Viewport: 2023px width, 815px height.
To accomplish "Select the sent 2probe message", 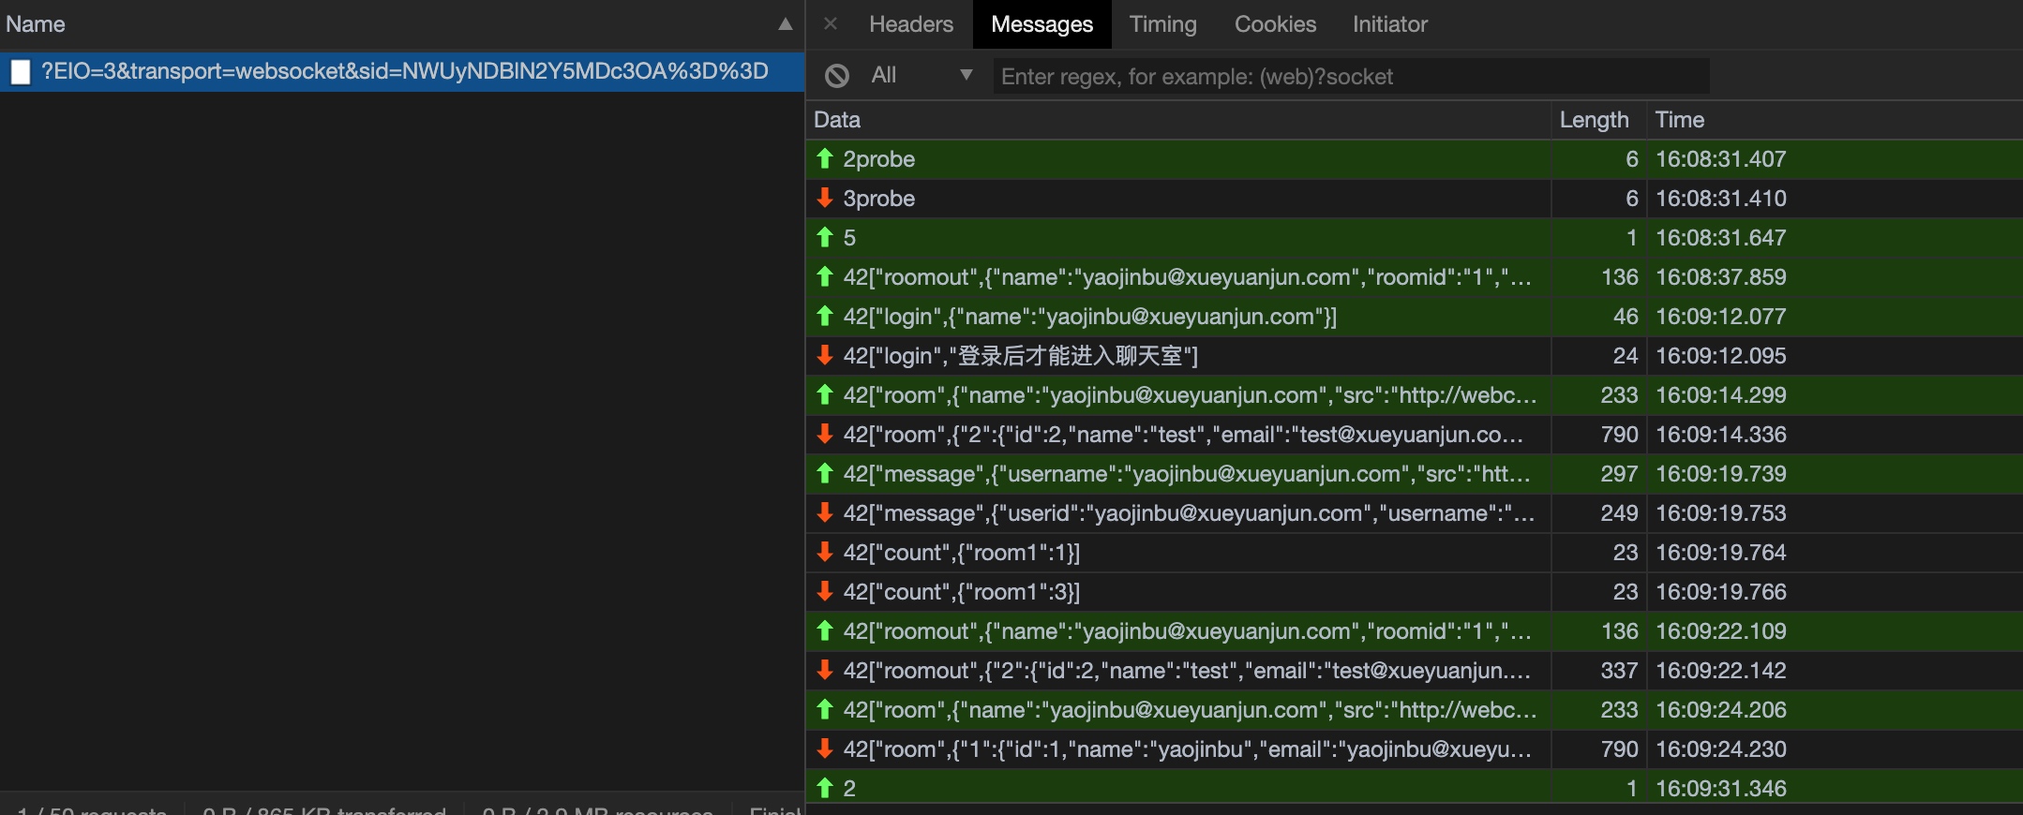I will point(1414,159).
